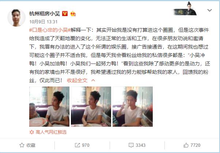220x153 pixels.
Task: Click the collapse arrow next to 收起全文
Action: [x=93, y=80]
